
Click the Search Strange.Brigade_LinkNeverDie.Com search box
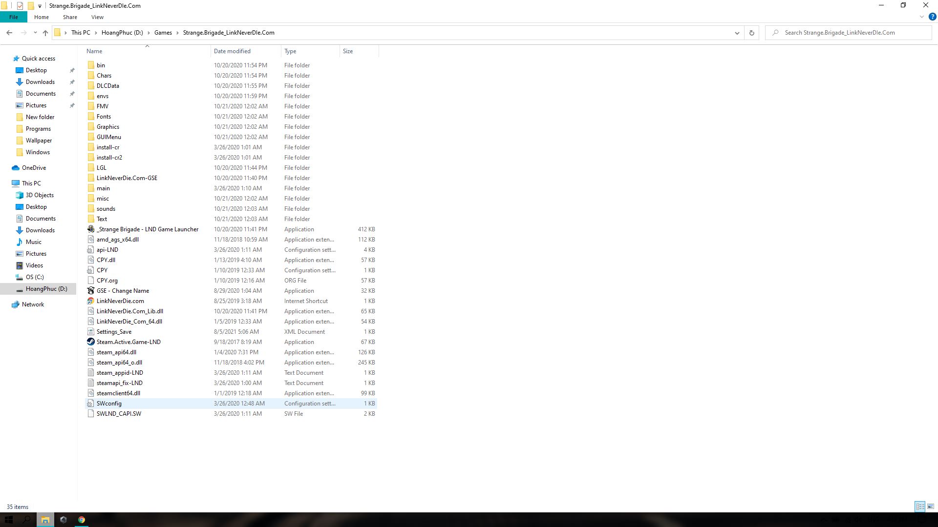click(850, 33)
